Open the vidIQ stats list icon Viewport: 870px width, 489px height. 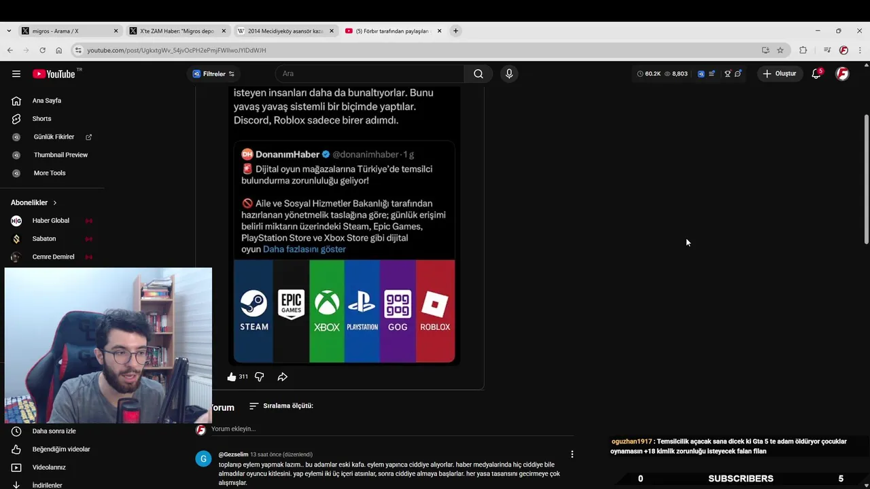coord(712,73)
